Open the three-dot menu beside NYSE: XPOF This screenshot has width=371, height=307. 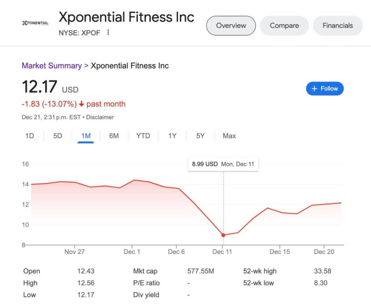coord(108,33)
